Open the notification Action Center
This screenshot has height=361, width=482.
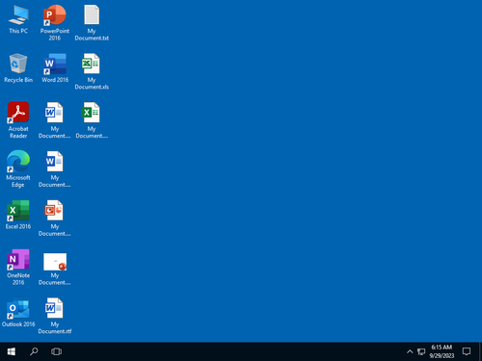(467, 351)
